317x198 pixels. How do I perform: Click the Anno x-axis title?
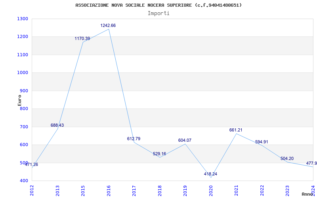(x=307, y=194)
